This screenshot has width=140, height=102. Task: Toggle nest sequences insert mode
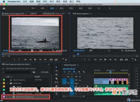pos(64,72)
